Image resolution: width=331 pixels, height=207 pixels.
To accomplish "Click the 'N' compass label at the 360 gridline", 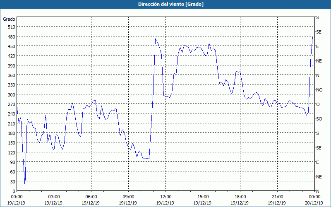I will pyautogui.click(x=317, y=75).
